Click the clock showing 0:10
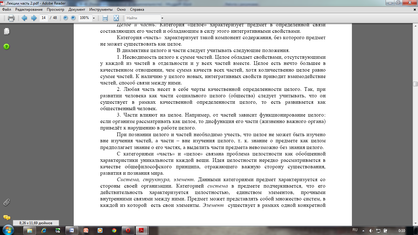The width and height of the screenshot is (418, 235). tap(402, 230)
